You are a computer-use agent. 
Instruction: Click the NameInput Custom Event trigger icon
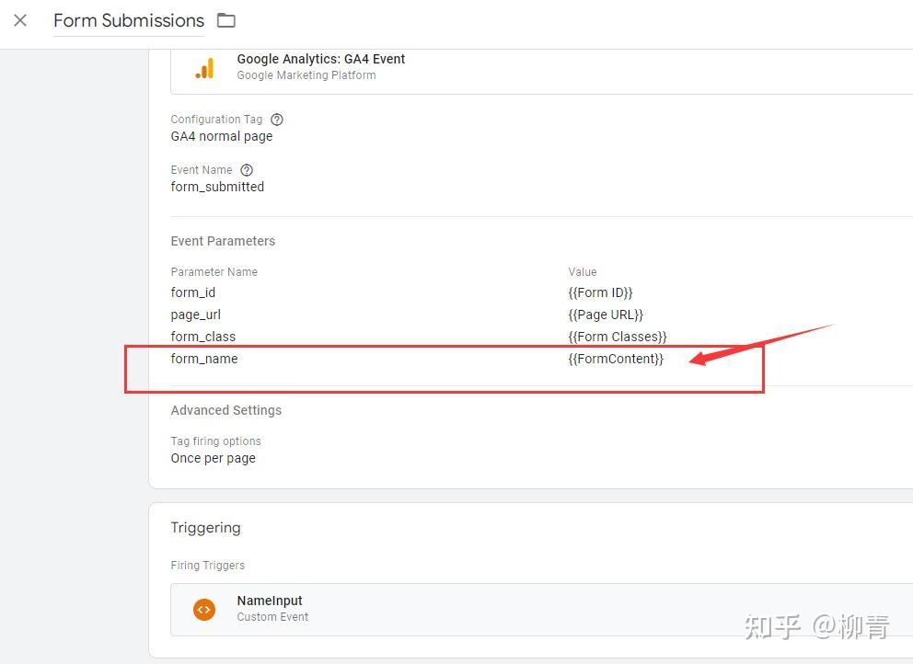click(203, 609)
